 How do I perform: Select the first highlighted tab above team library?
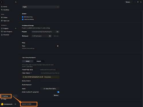click(28, 61)
